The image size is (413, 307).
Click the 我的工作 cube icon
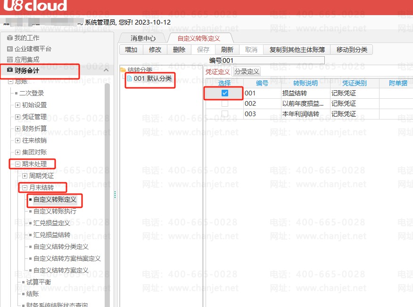[10, 38]
